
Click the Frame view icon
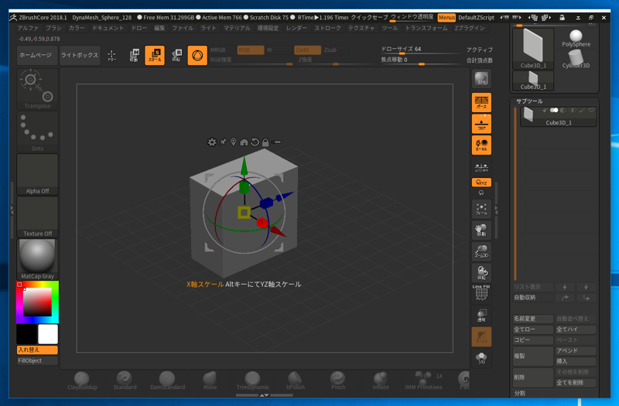pyautogui.click(x=481, y=209)
